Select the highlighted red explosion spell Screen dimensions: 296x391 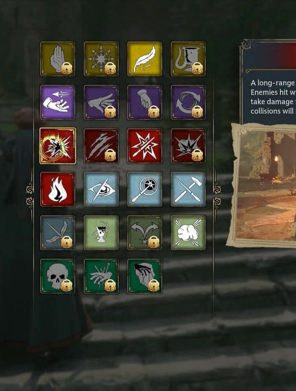coord(58,146)
